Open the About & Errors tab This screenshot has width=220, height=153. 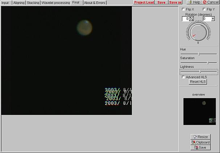[95, 3]
